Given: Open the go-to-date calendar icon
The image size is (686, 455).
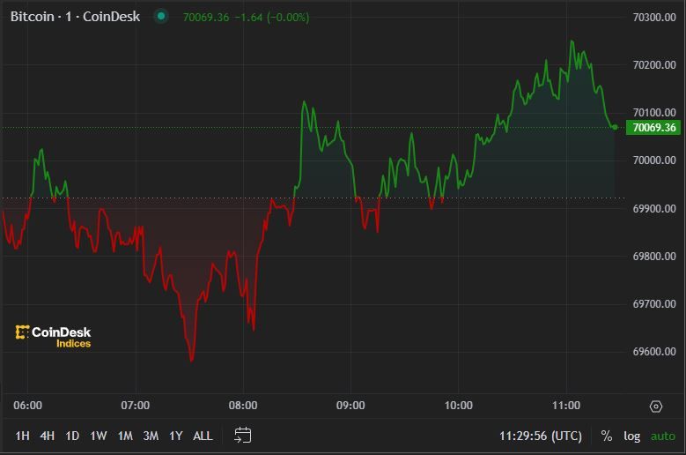Looking at the screenshot, I should point(243,436).
